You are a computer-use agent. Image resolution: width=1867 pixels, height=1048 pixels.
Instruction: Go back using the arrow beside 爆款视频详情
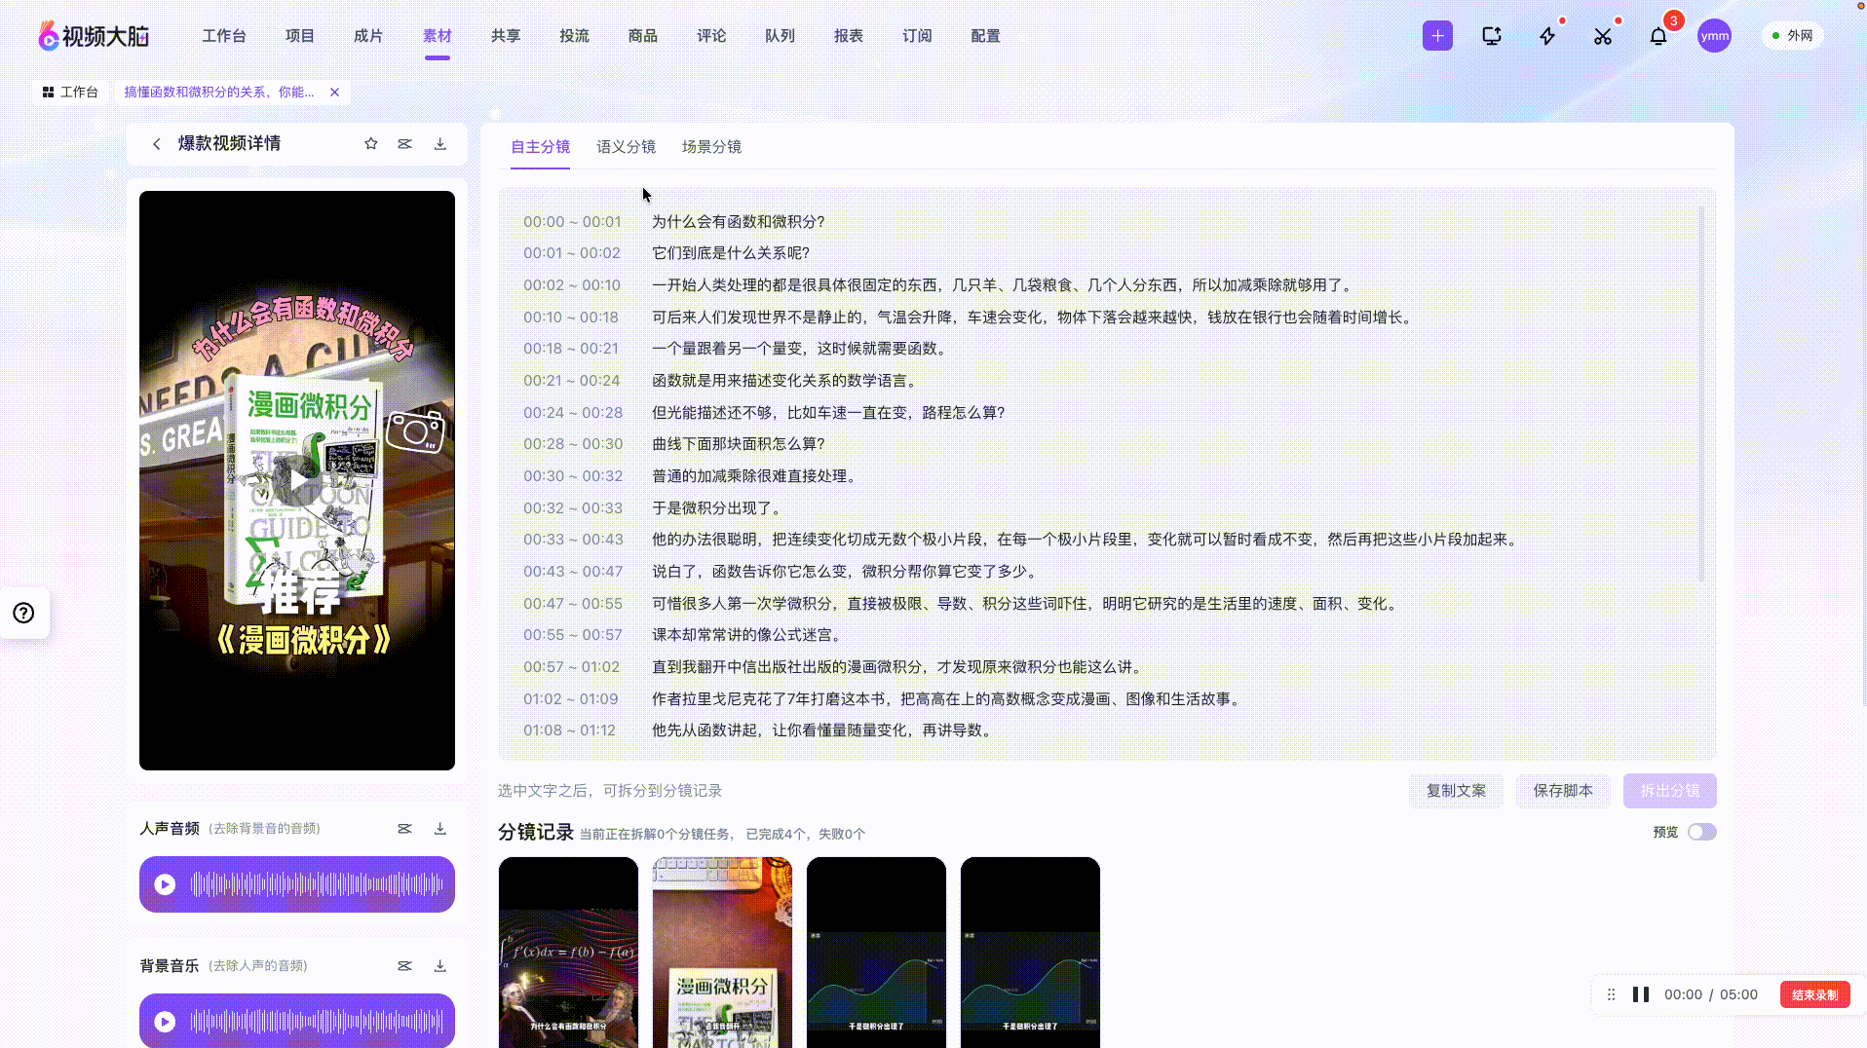(x=157, y=144)
